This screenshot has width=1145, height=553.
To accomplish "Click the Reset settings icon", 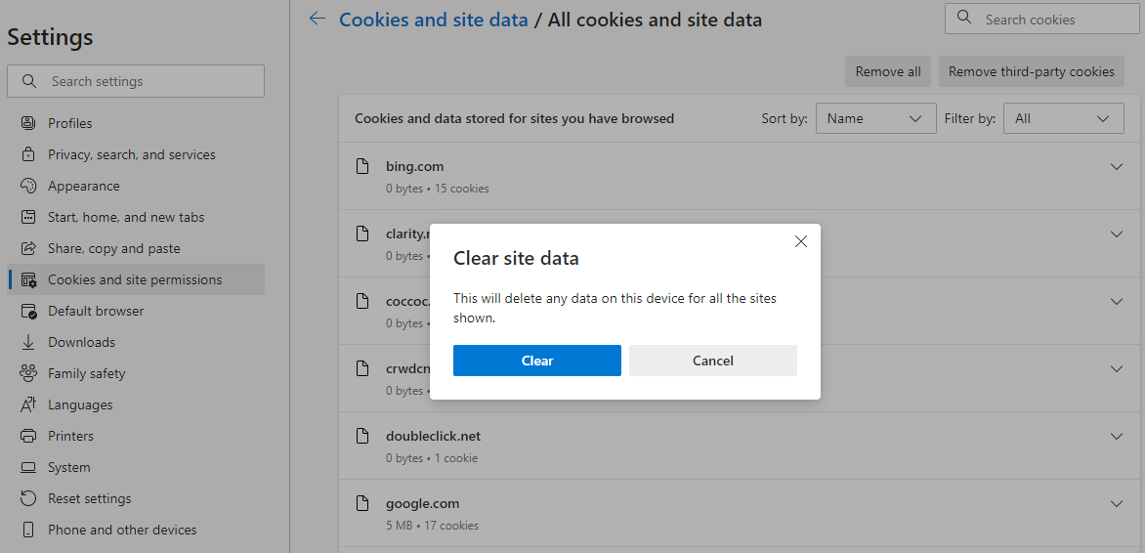I will click(28, 498).
